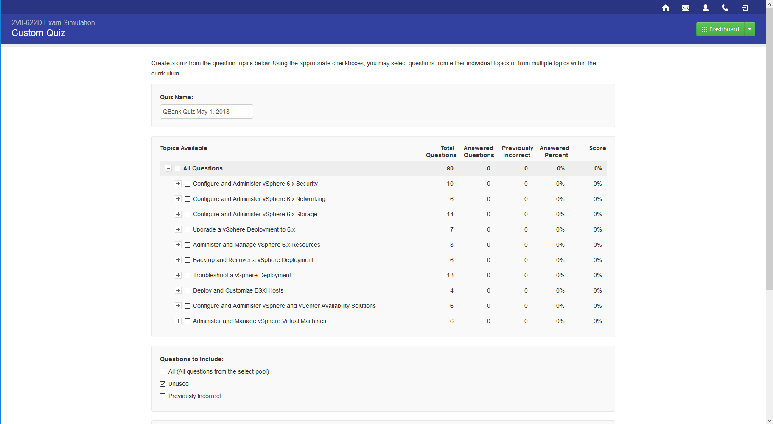
Task: Click the phone contact icon
Action: (725, 8)
